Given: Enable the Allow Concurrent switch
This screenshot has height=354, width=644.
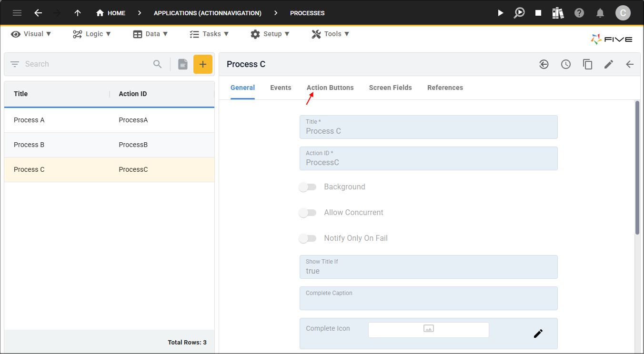Looking at the screenshot, I should coord(308,213).
